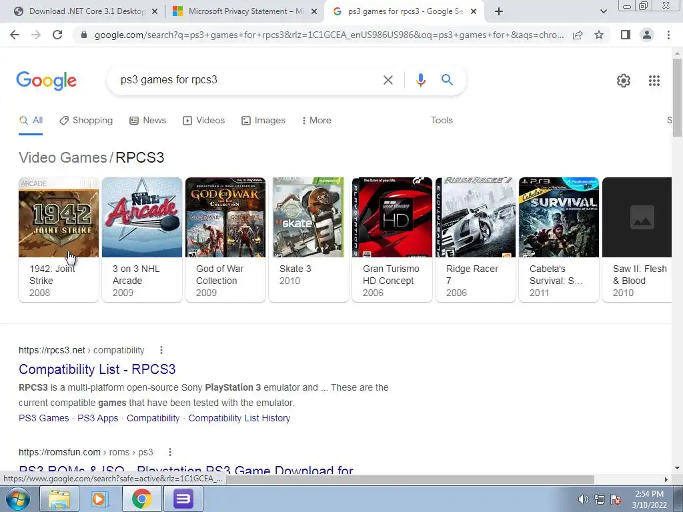Open the Chrome profile avatar
Image resolution: width=683 pixels, height=512 pixels.
pos(647,35)
